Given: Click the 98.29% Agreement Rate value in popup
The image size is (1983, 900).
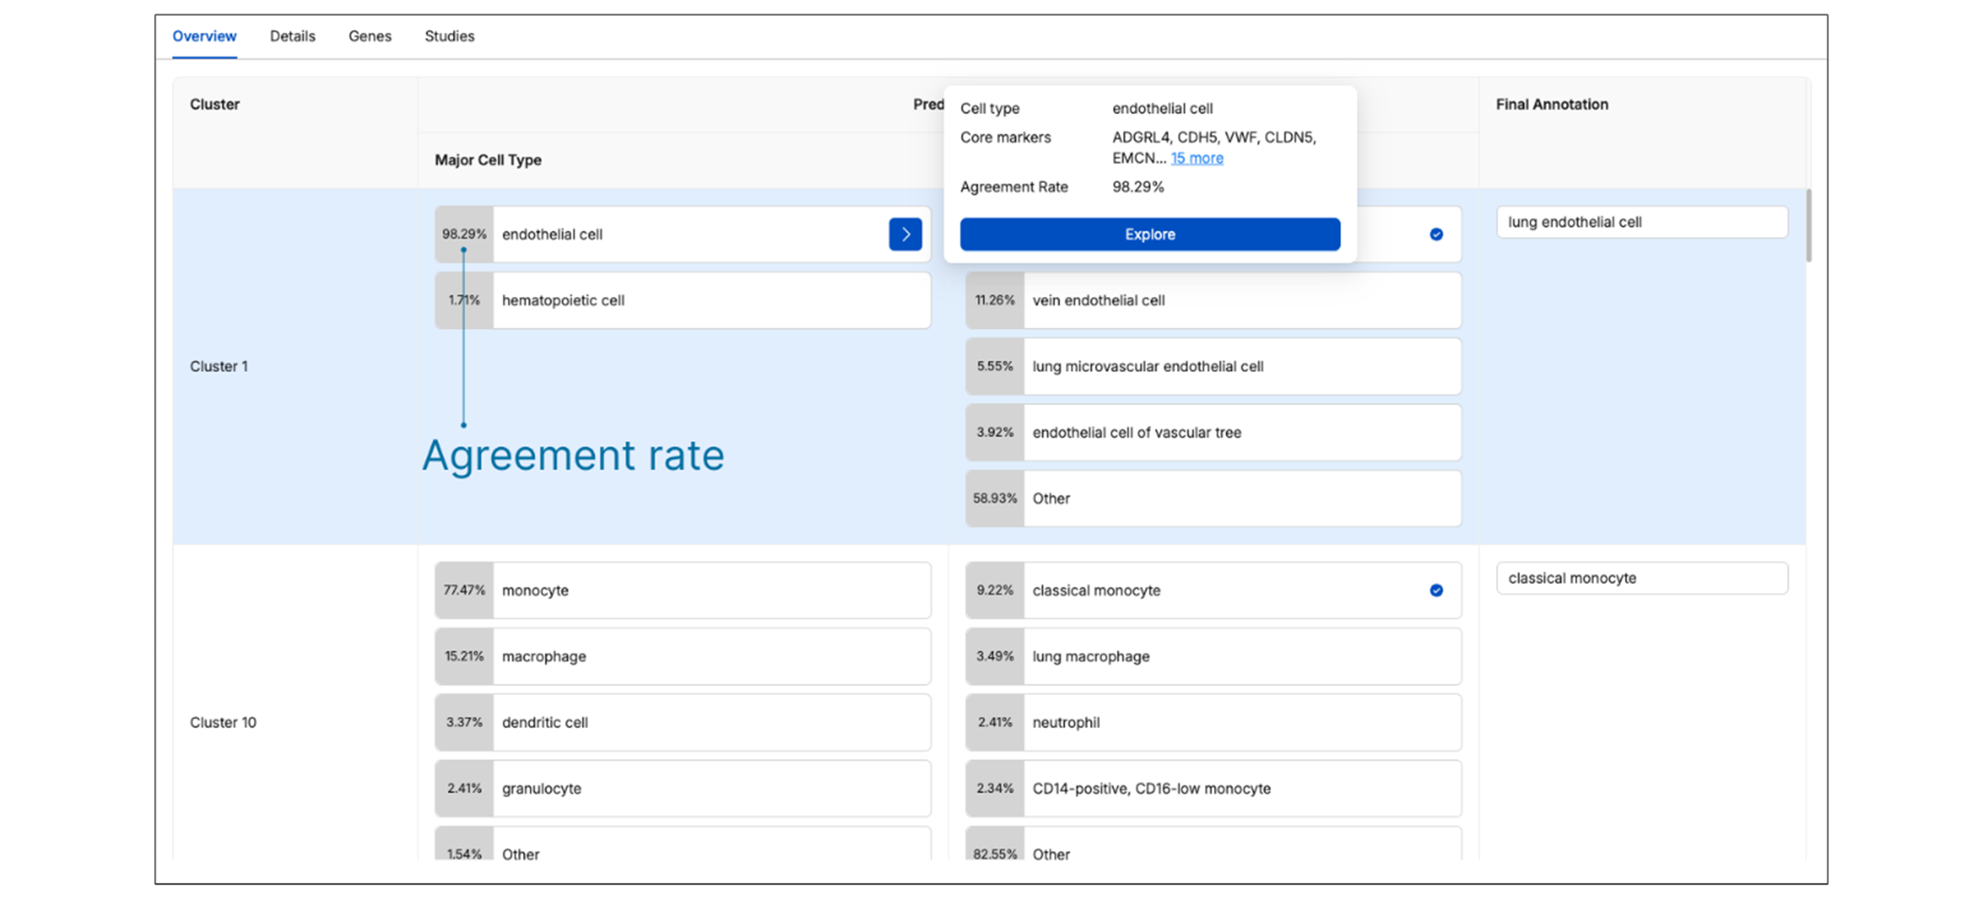Looking at the screenshot, I should click(x=1138, y=187).
